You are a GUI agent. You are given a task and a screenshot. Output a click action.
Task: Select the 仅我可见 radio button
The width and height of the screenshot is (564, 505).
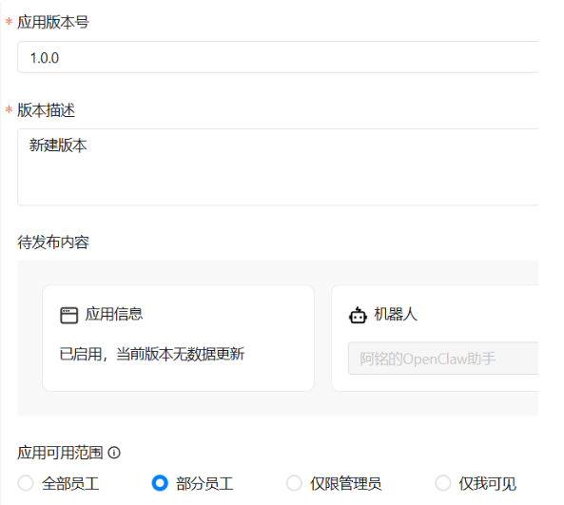point(443,483)
